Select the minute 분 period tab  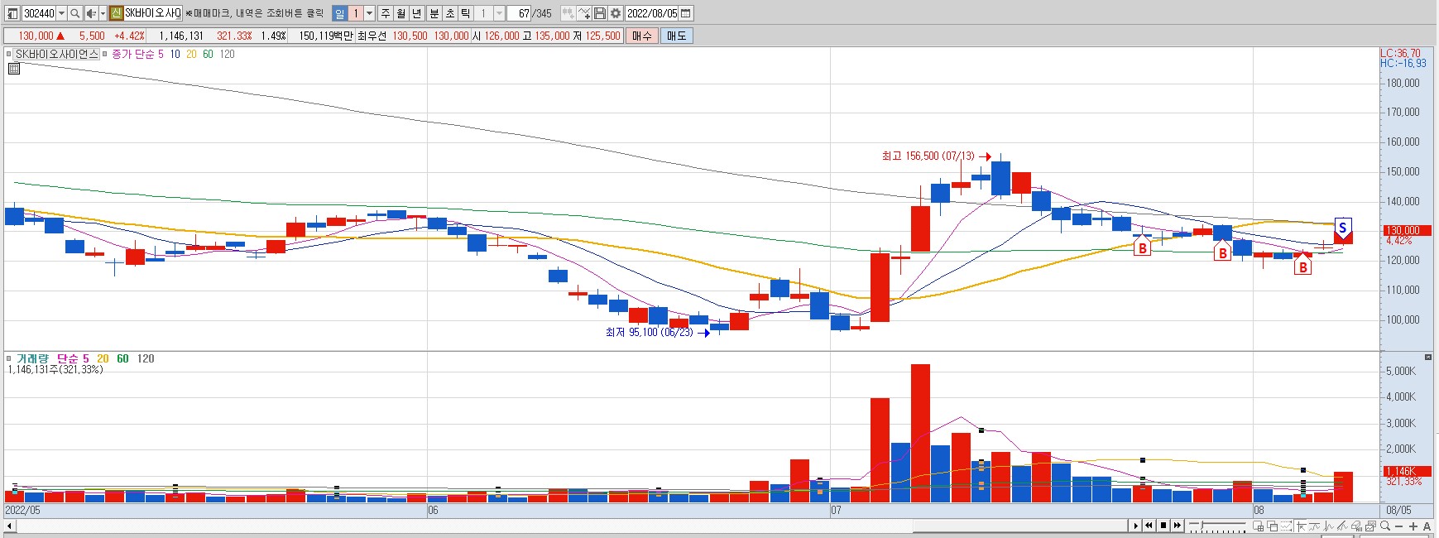pyautogui.click(x=434, y=13)
